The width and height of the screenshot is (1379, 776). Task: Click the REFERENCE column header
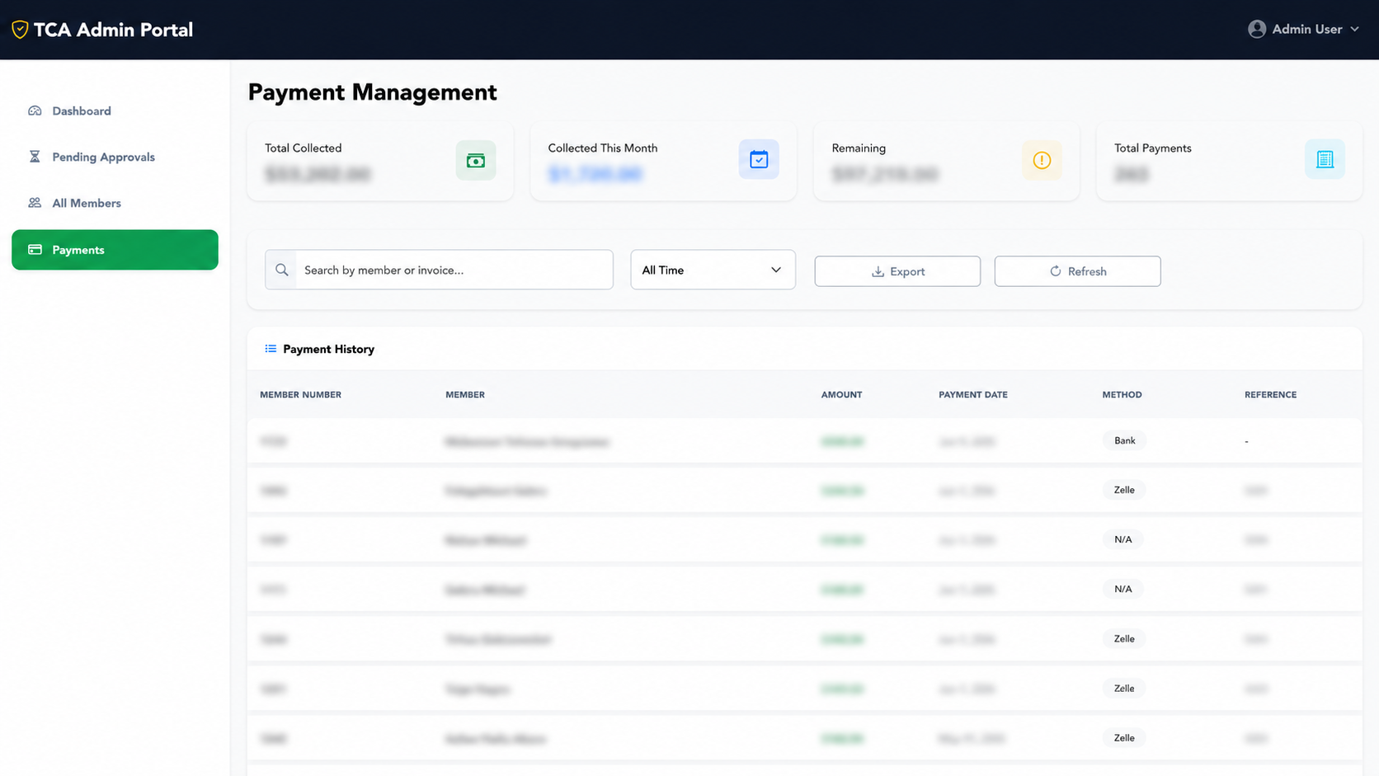click(x=1270, y=395)
